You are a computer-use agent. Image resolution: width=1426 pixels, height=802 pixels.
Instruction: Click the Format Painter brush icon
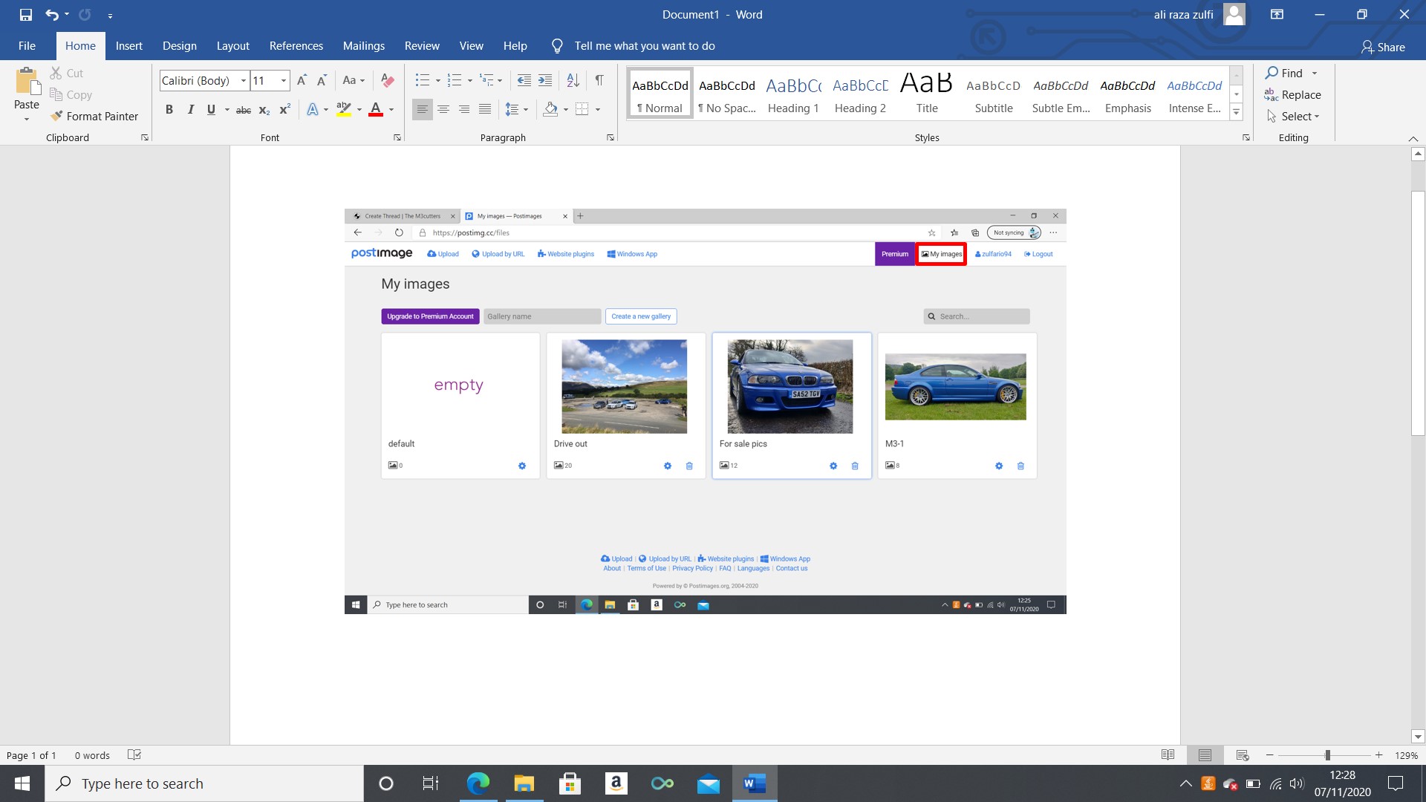(x=56, y=116)
